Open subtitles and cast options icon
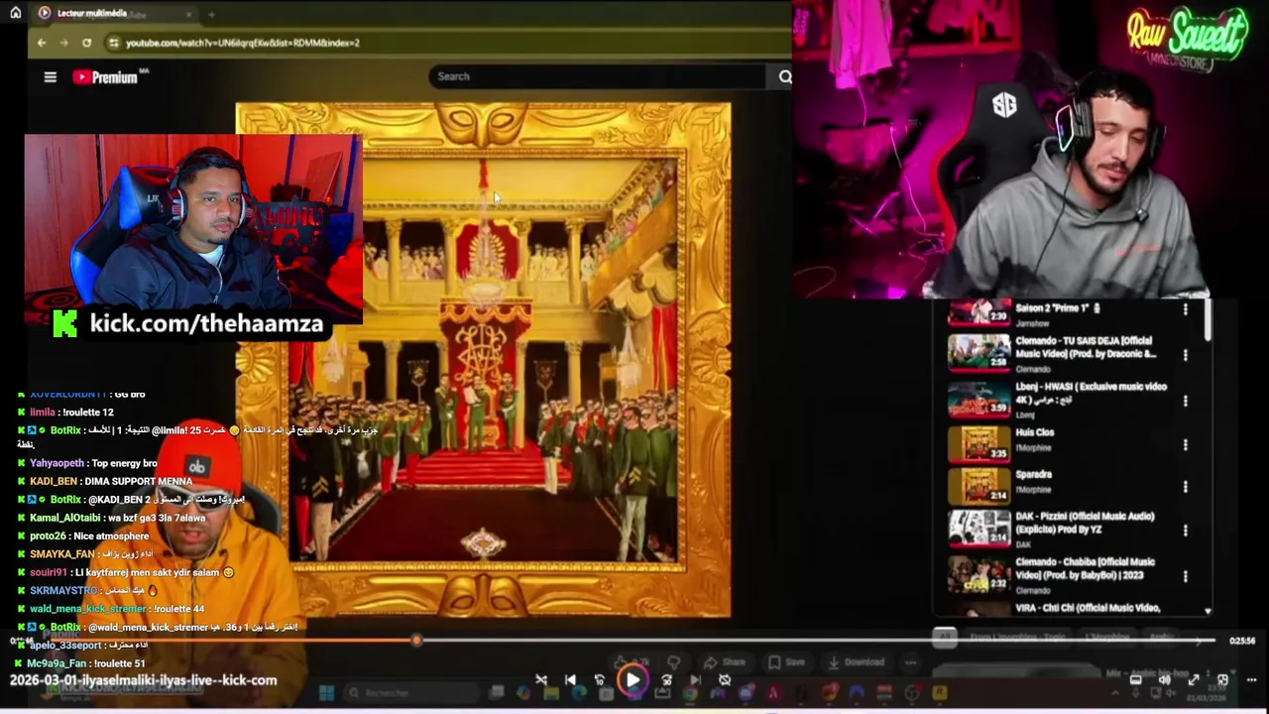The image size is (1269, 714). coord(1135,679)
